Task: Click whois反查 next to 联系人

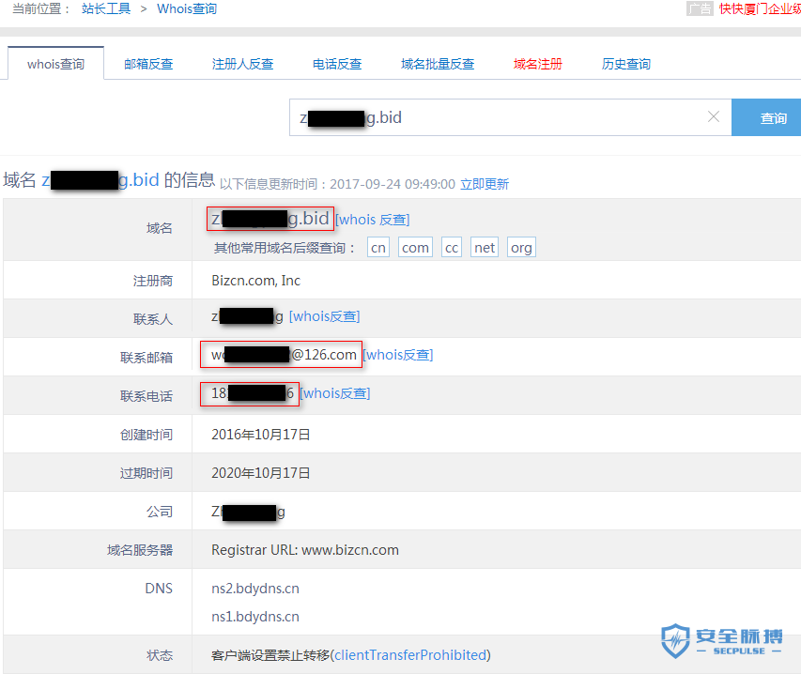Action: [x=325, y=316]
